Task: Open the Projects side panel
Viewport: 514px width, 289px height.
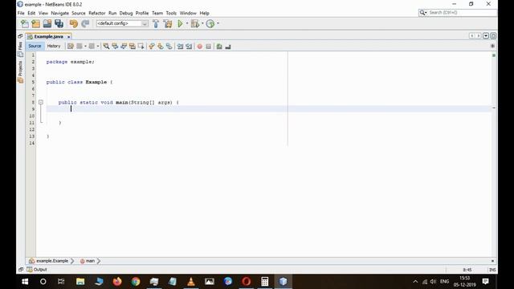Action: pyautogui.click(x=20, y=72)
